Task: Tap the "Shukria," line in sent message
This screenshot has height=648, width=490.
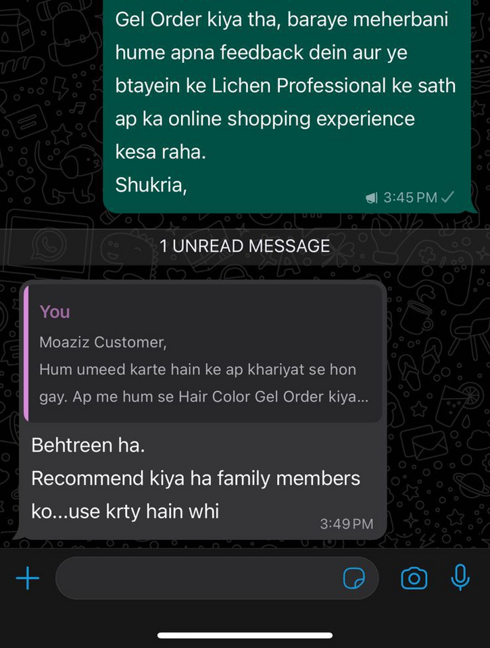Action: pyautogui.click(x=151, y=185)
